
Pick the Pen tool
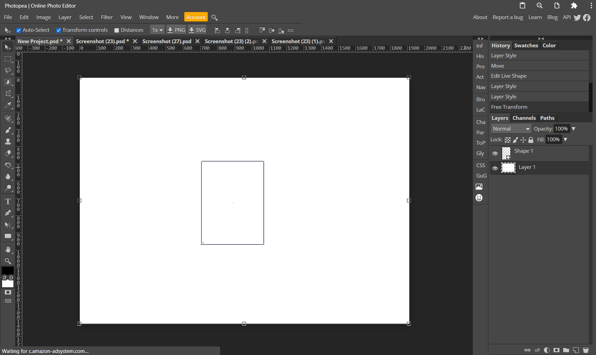[8, 213]
